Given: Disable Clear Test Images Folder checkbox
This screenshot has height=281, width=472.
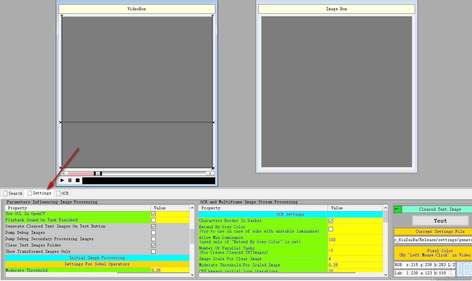Looking at the screenshot, I should 153,246.
